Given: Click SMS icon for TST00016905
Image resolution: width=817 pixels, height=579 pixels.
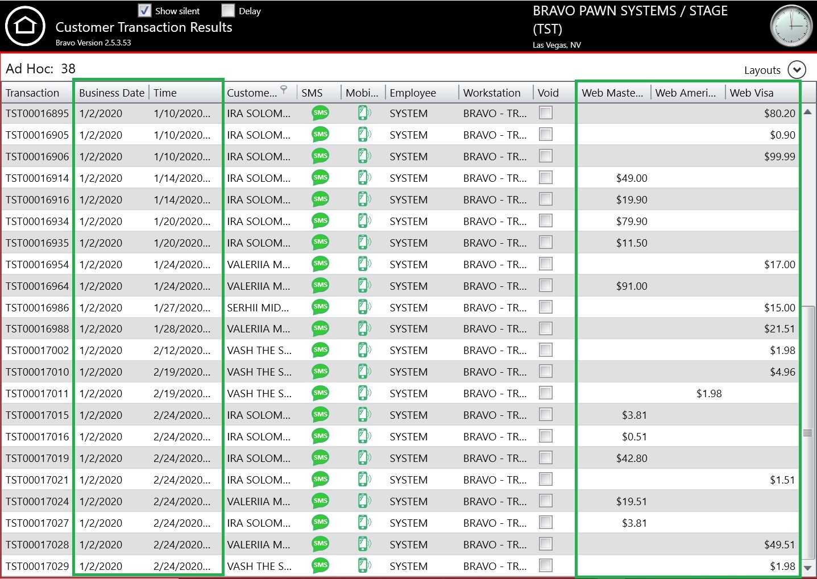Looking at the screenshot, I should pos(321,135).
